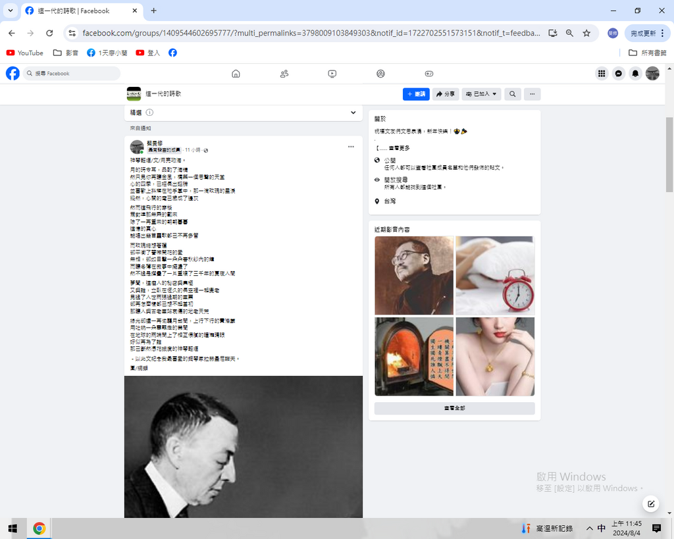This screenshot has width=674, height=539.
Task: Open the Friends tab icon
Action: click(284, 74)
